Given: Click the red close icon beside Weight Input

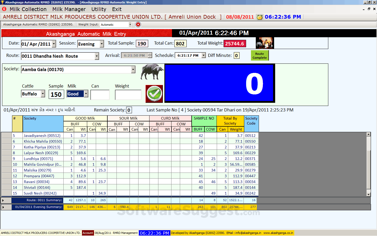Looking at the screenshot, I should pyautogui.click(x=138, y=24).
